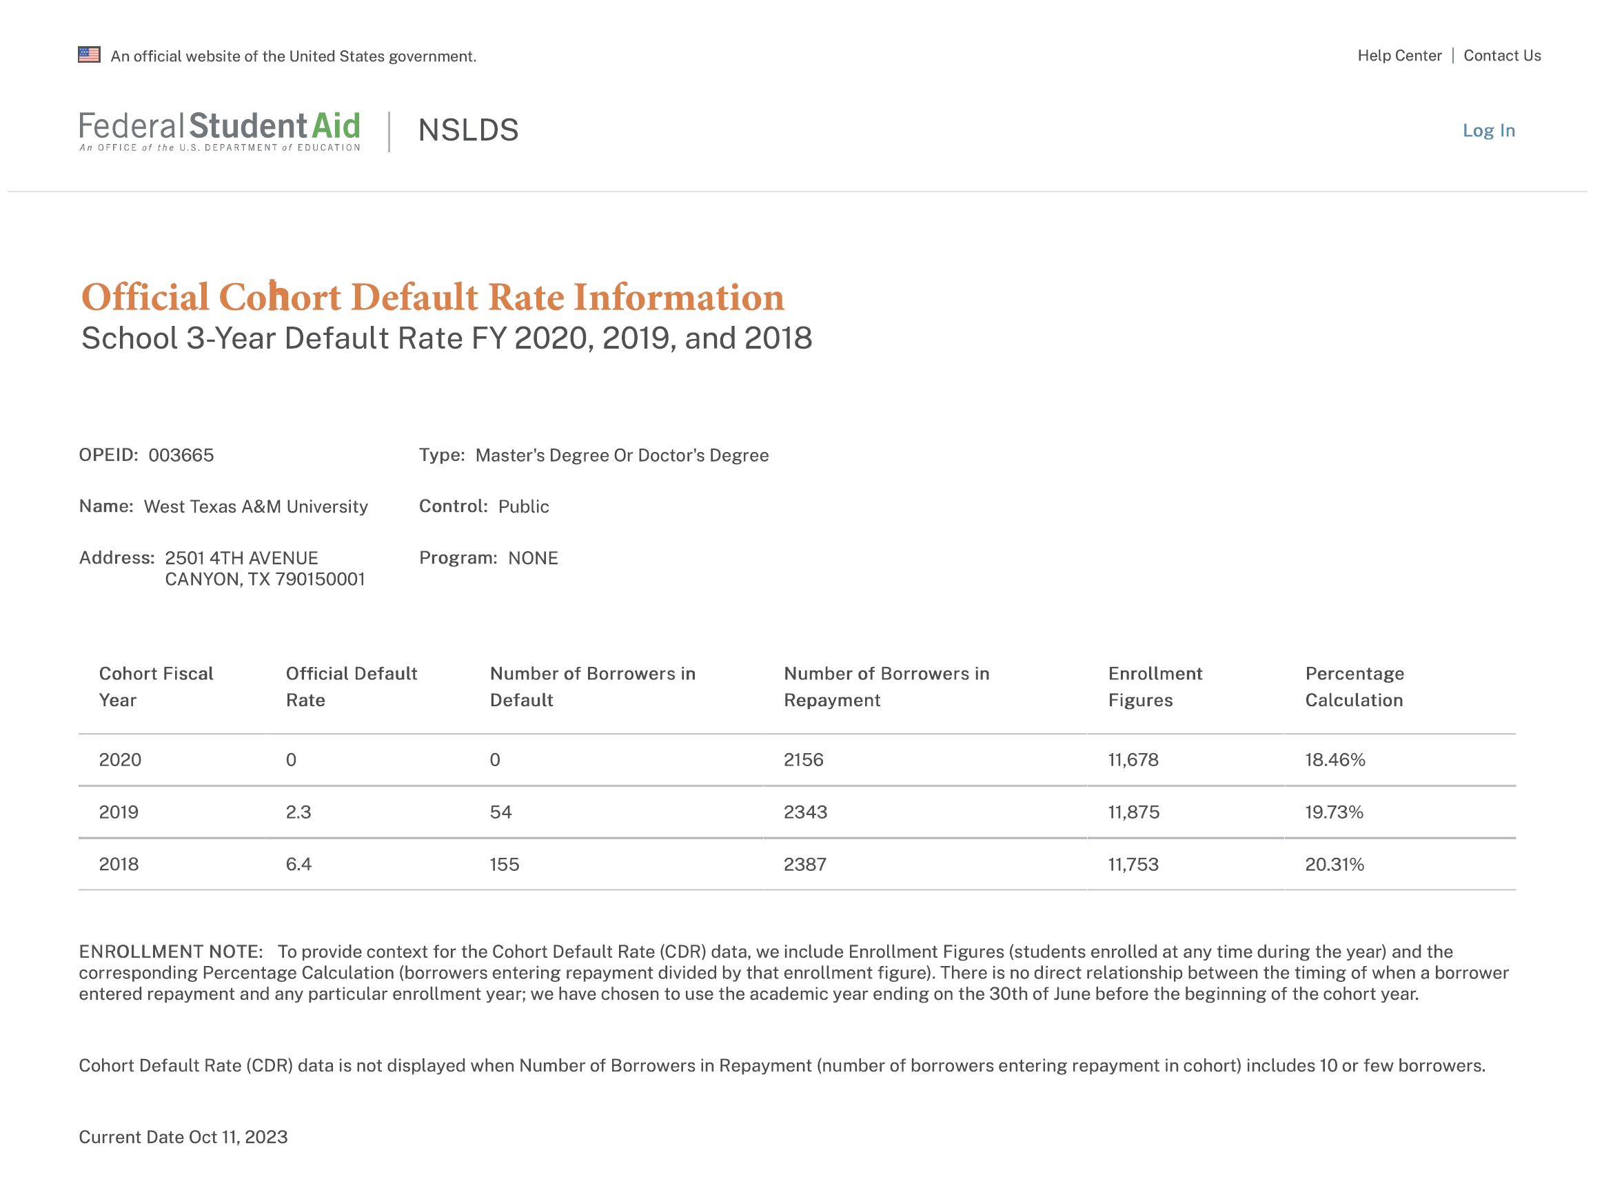Click the Federal Student Aid logo
Viewport: 1613px width, 1192px height.
click(220, 132)
